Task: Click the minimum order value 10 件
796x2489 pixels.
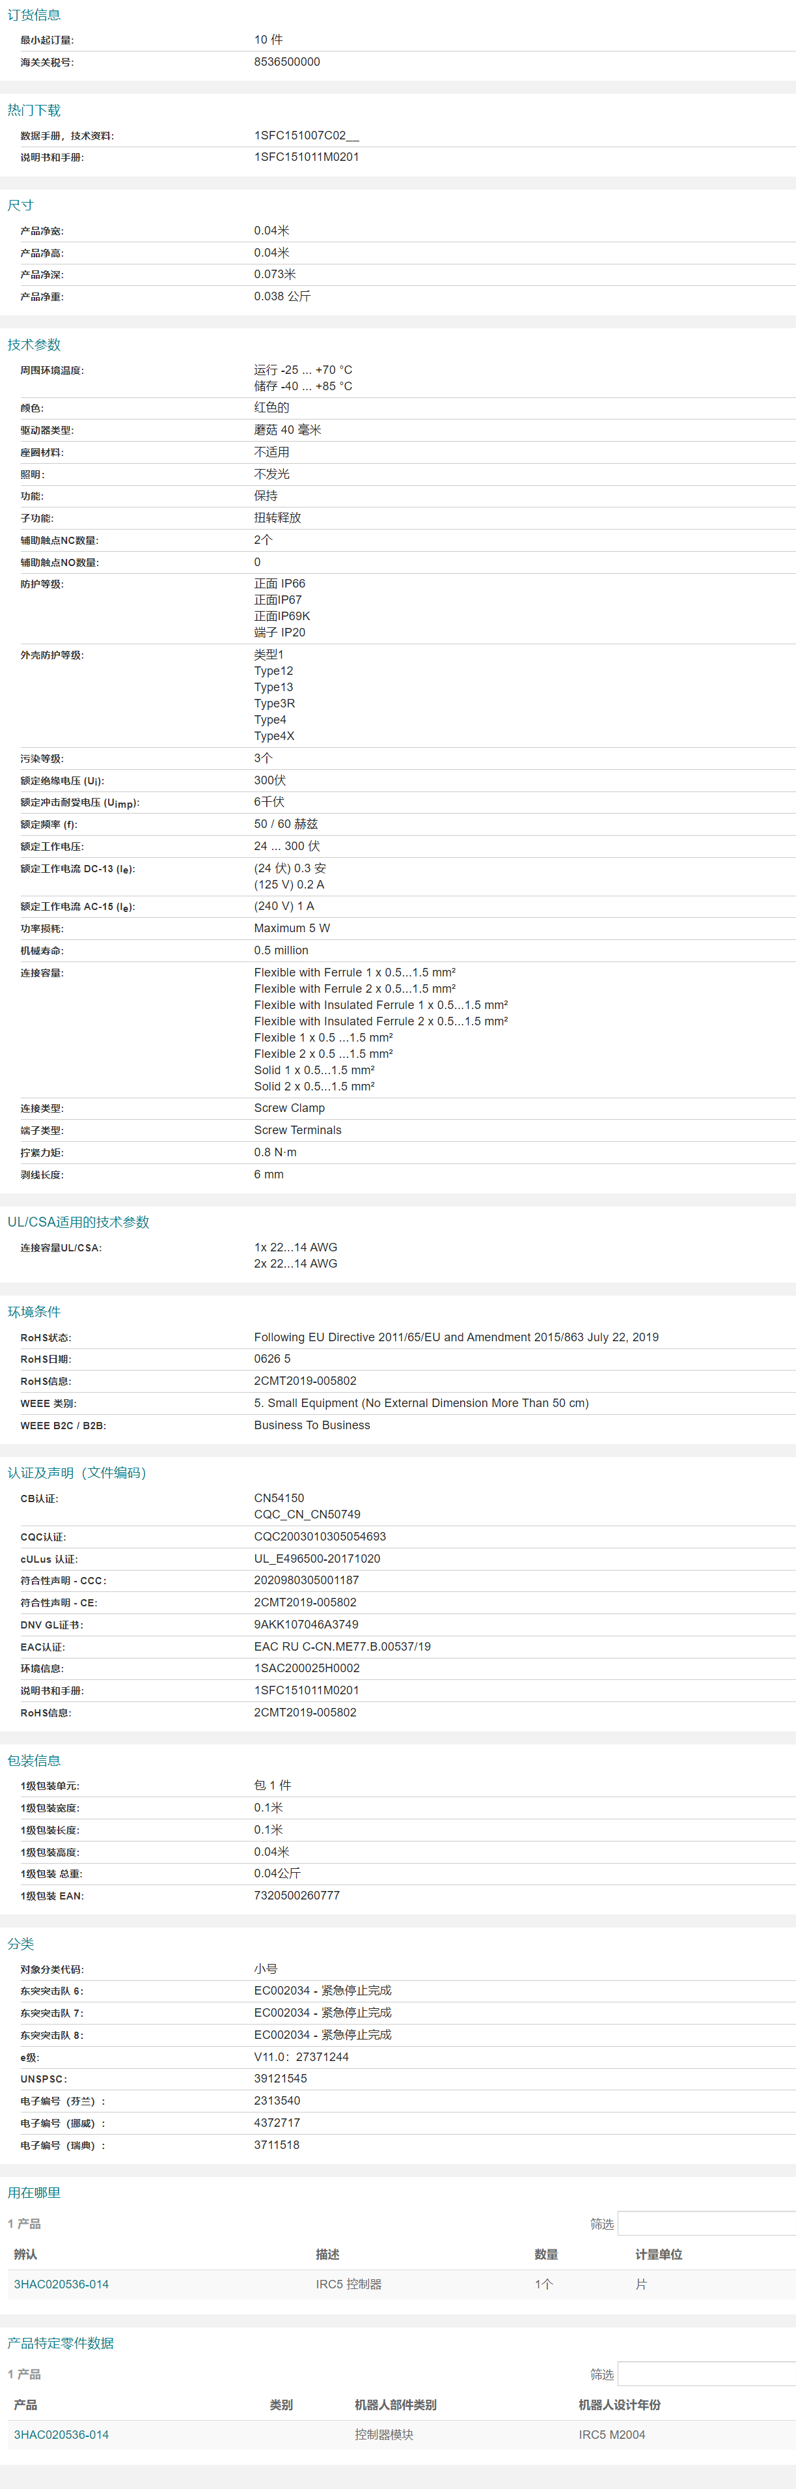Action: coord(268,40)
